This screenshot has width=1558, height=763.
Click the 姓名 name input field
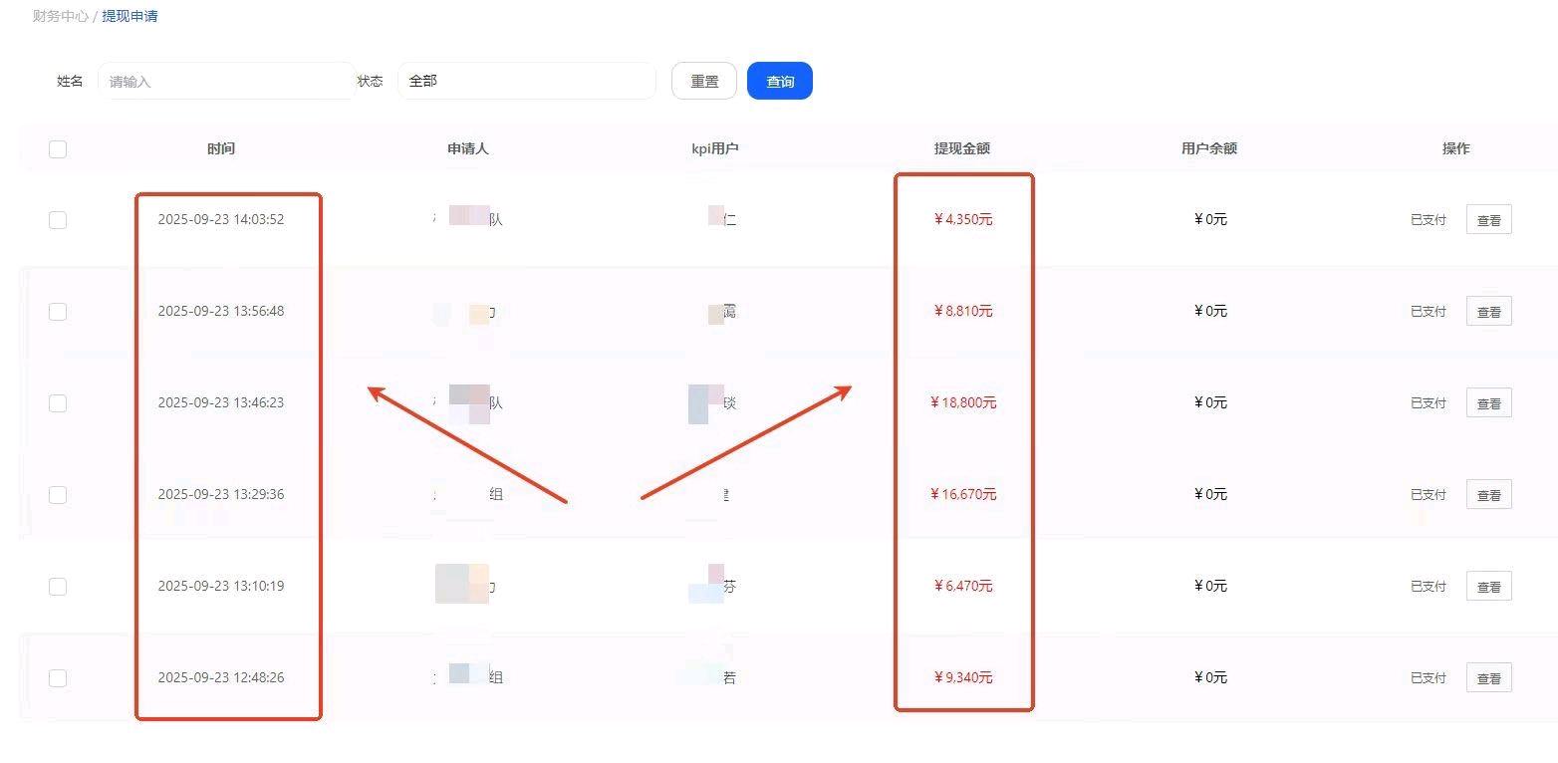[x=224, y=81]
